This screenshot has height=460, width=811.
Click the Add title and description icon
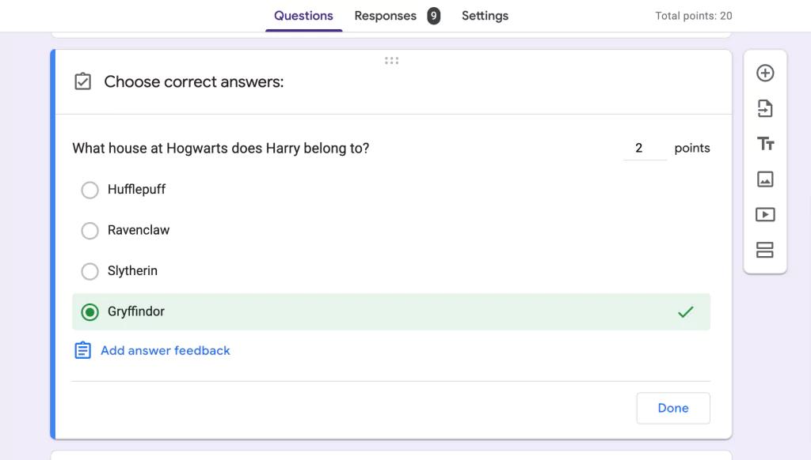(x=765, y=144)
